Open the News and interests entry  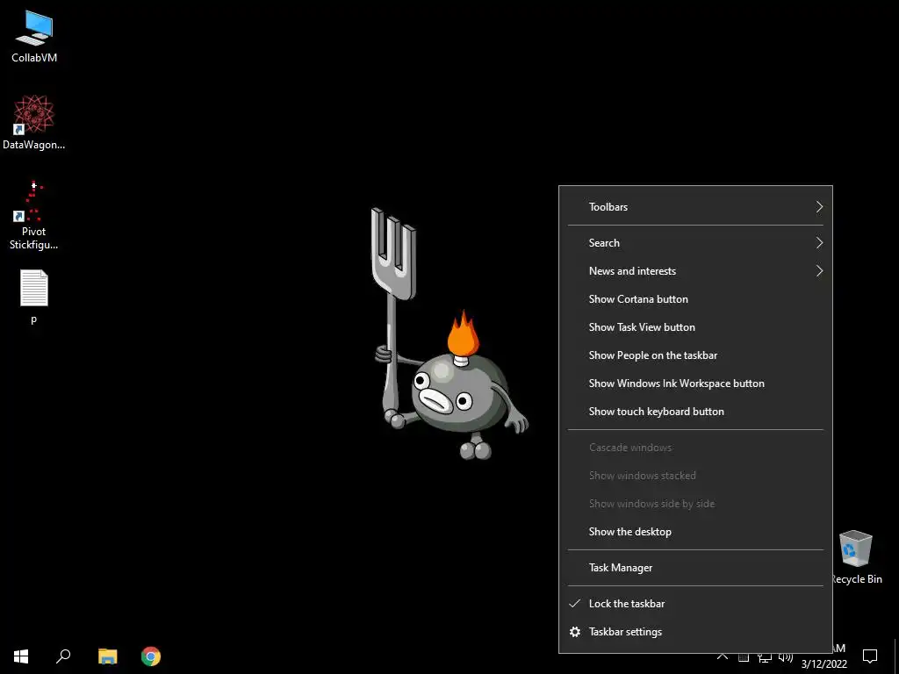(695, 271)
